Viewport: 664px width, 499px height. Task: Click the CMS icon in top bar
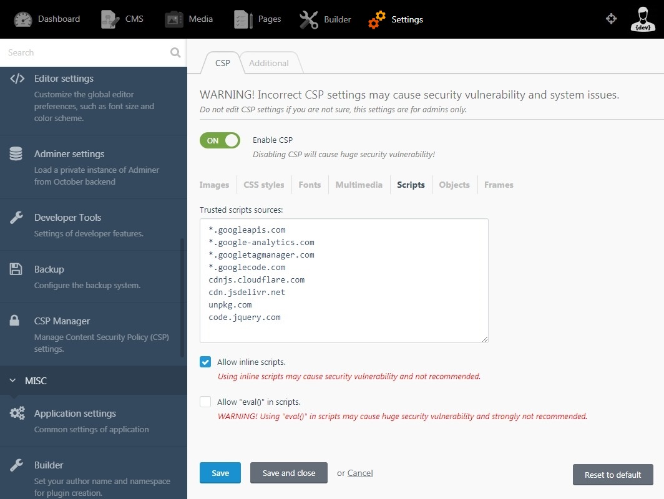point(110,19)
